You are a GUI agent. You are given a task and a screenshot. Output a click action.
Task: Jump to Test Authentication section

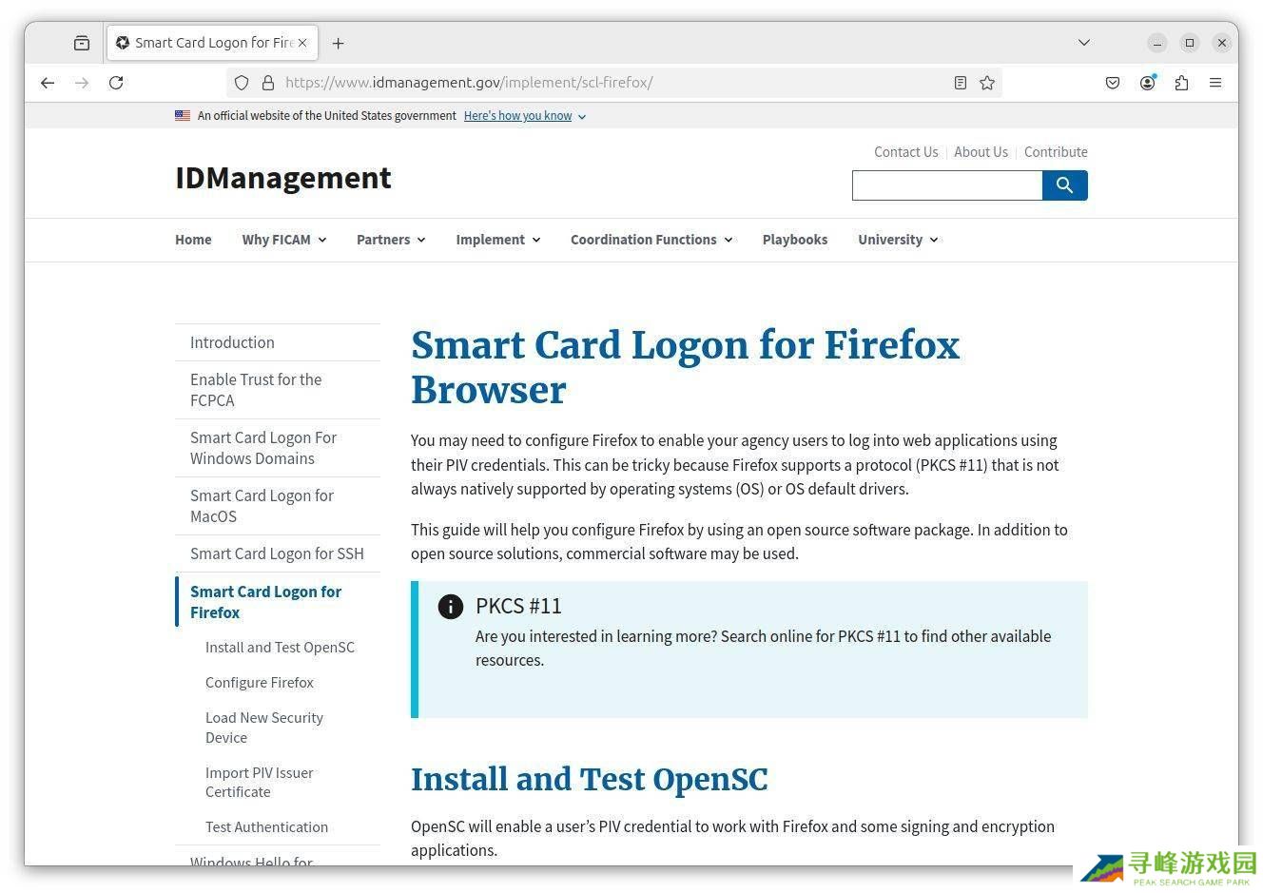[x=267, y=827]
